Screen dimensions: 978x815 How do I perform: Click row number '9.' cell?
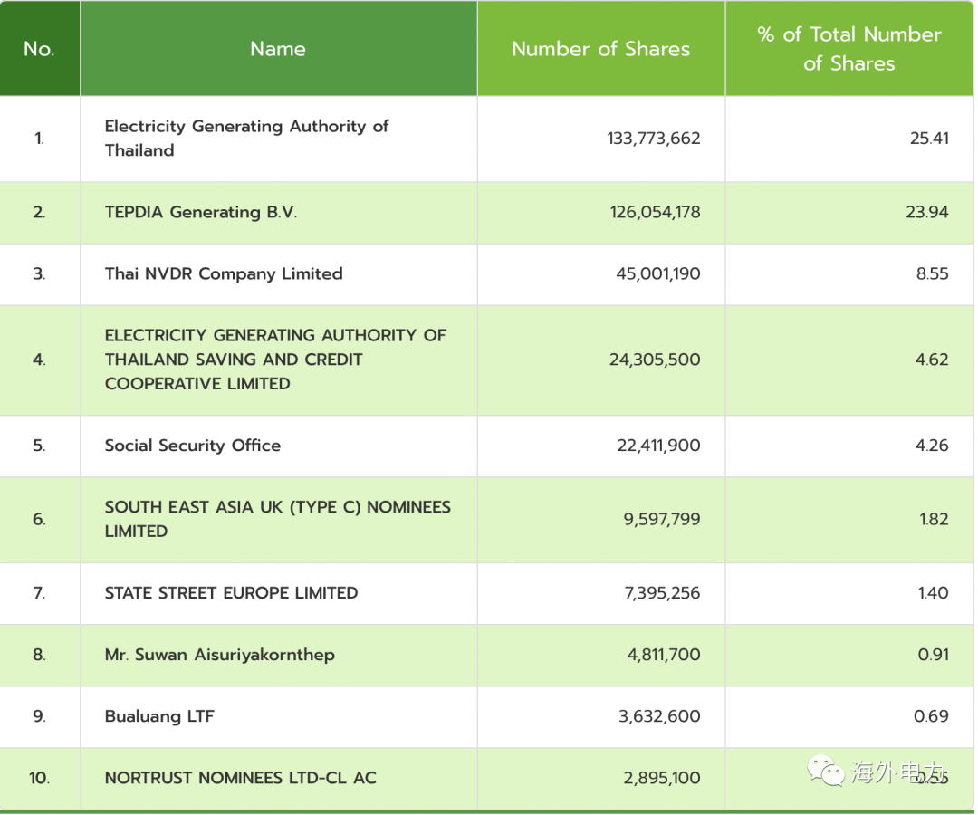pyautogui.click(x=39, y=716)
